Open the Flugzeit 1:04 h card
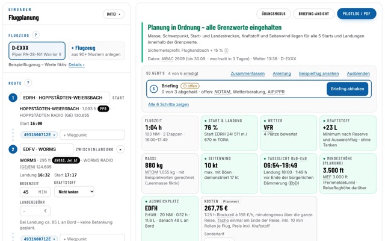The image size is (385, 241). (170, 133)
